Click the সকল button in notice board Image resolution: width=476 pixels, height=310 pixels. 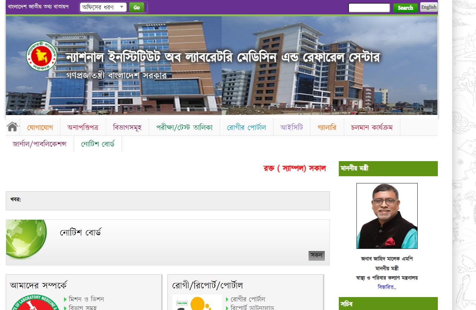coord(316,256)
